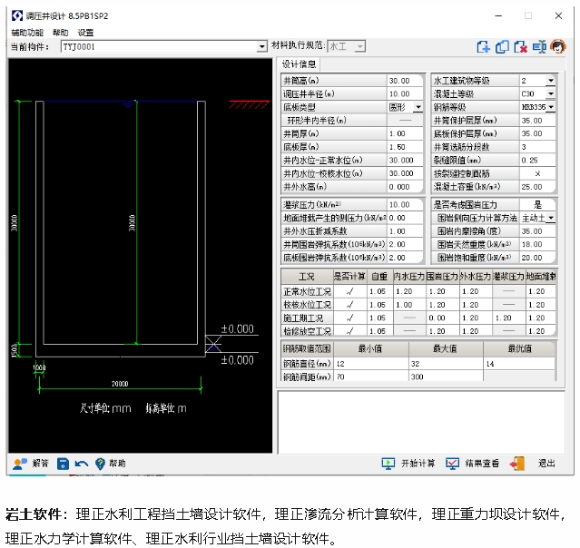This screenshot has width=580, height=548.
Task: Toggle the 按裂缝控制配筋 option
Action: (537, 172)
